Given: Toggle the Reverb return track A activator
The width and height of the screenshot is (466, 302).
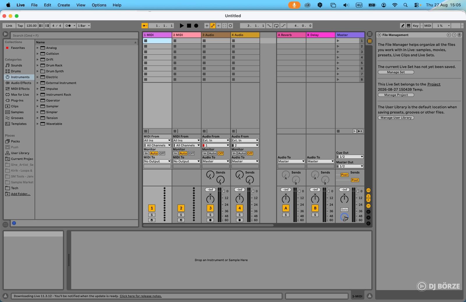Looking at the screenshot, I should point(286,208).
